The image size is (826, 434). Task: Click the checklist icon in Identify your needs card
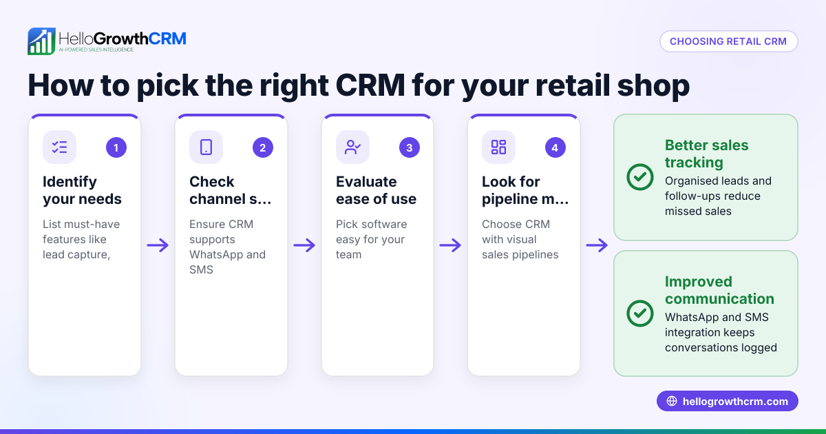pos(59,147)
